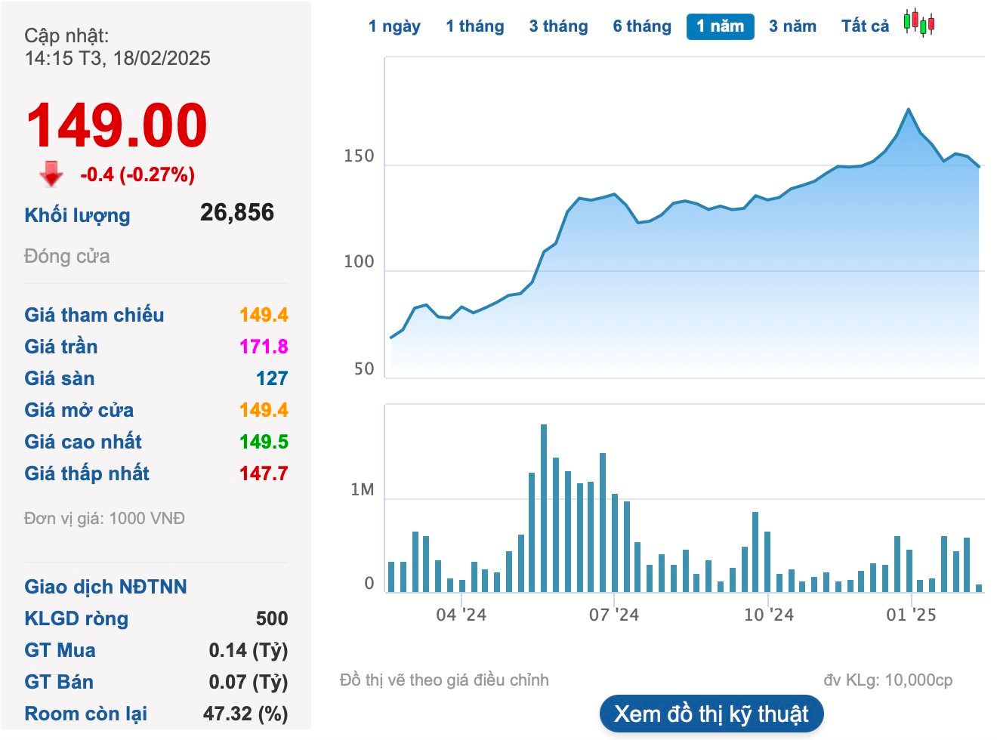
Task: Click the 'GT Bán' label
Action: [x=59, y=682]
